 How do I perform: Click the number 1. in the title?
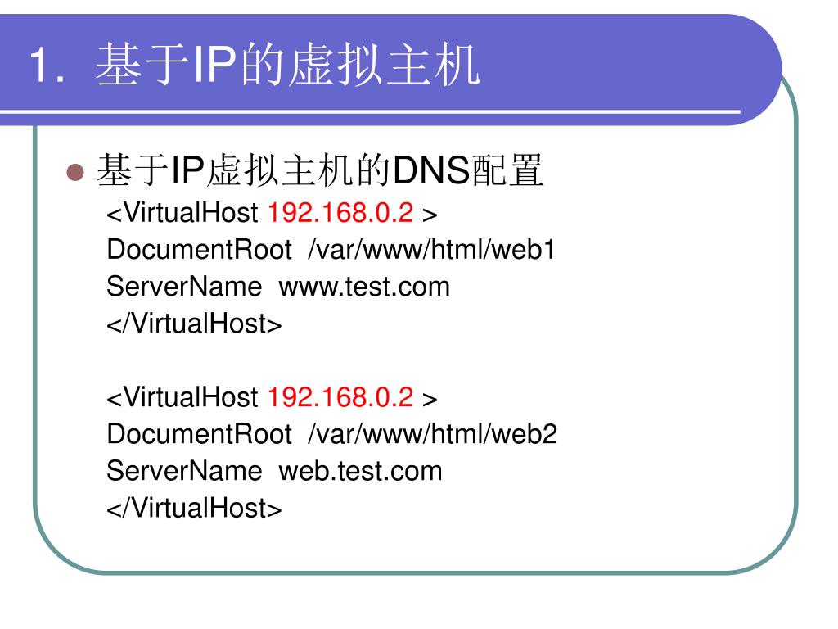tap(47, 65)
